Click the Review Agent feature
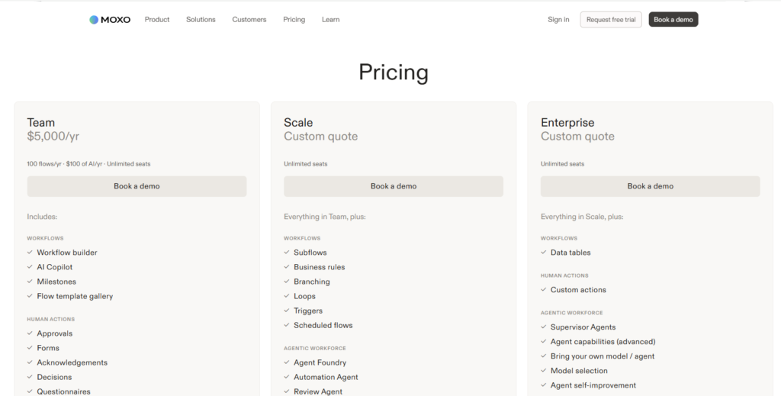 pyautogui.click(x=318, y=391)
